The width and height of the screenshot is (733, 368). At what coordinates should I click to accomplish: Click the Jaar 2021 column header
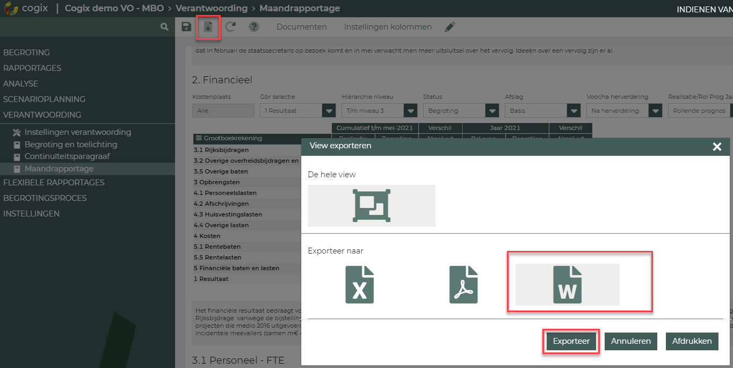coord(505,128)
